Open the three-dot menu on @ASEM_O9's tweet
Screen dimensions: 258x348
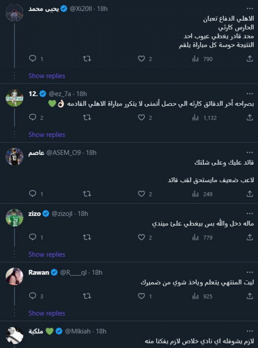click(x=250, y=152)
